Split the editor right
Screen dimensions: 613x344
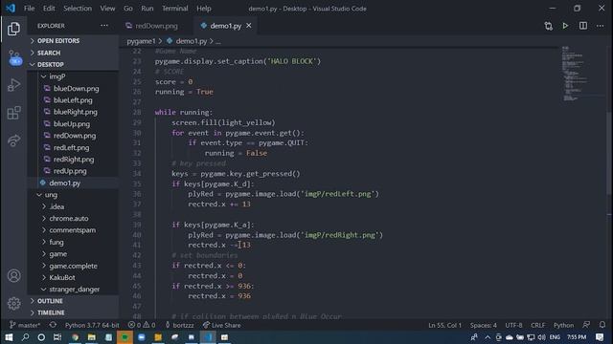583,26
